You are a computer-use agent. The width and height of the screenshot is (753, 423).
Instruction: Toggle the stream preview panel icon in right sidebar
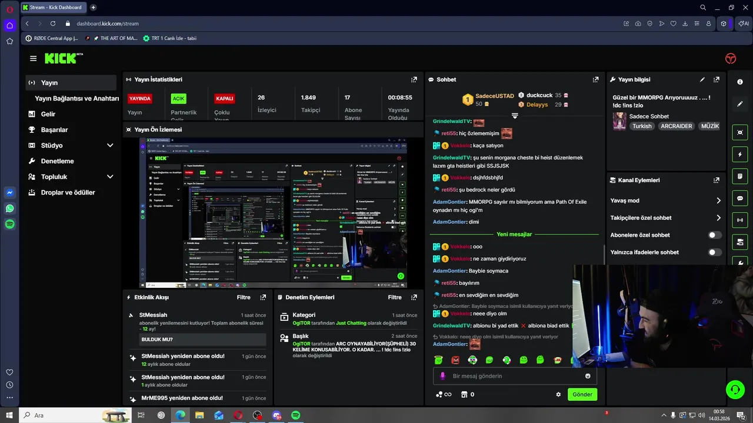click(740, 132)
